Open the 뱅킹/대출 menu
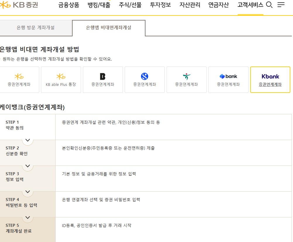 click(99, 5)
